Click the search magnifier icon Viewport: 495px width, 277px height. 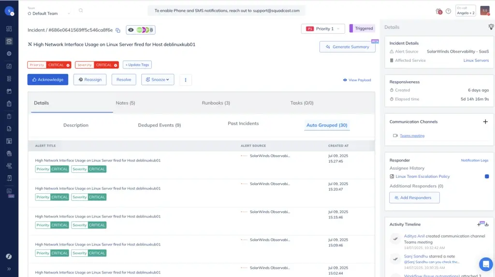(81, 11)
